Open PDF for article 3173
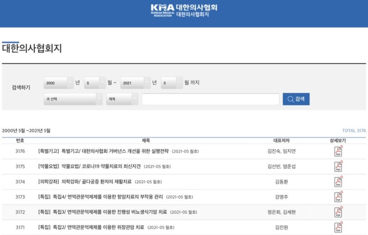 pyautogui.click(x=338, y=196)
